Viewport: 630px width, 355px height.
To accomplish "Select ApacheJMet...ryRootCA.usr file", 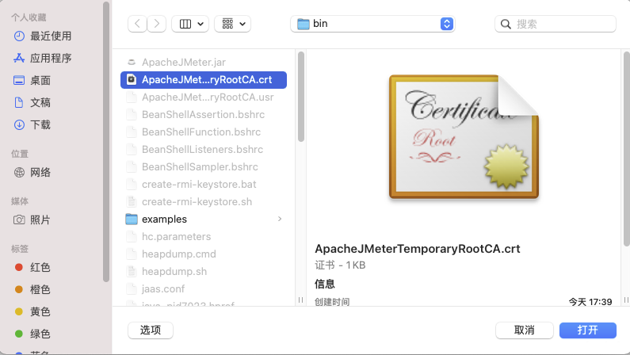I will [x=204, y=97].
